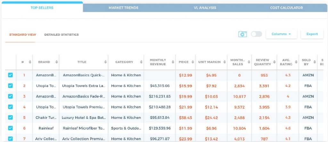Click the 3.9 average rating cell
328x142 pixels.
click(x=288, y=107)
